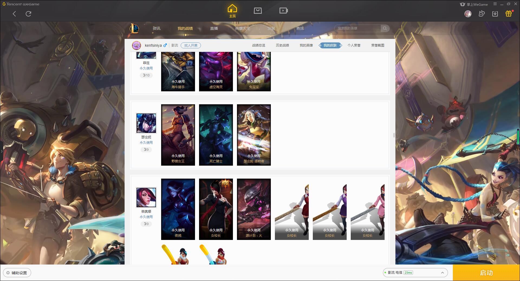Image resolution: width=520 pixels, height=281 pixels.
Task: Open the hamburger menu icon
Action: click(x=495, y=4)
